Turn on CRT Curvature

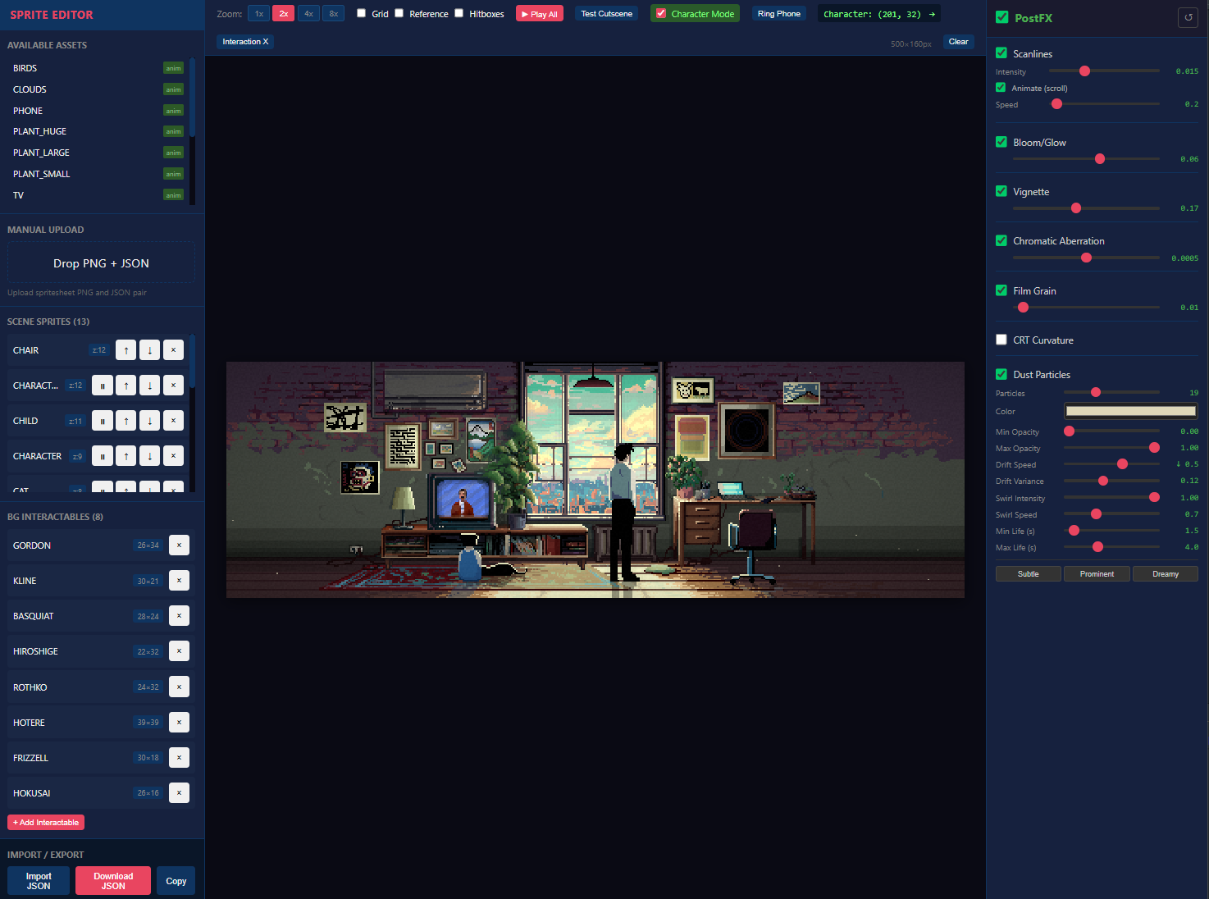(x=1001, y=339)
